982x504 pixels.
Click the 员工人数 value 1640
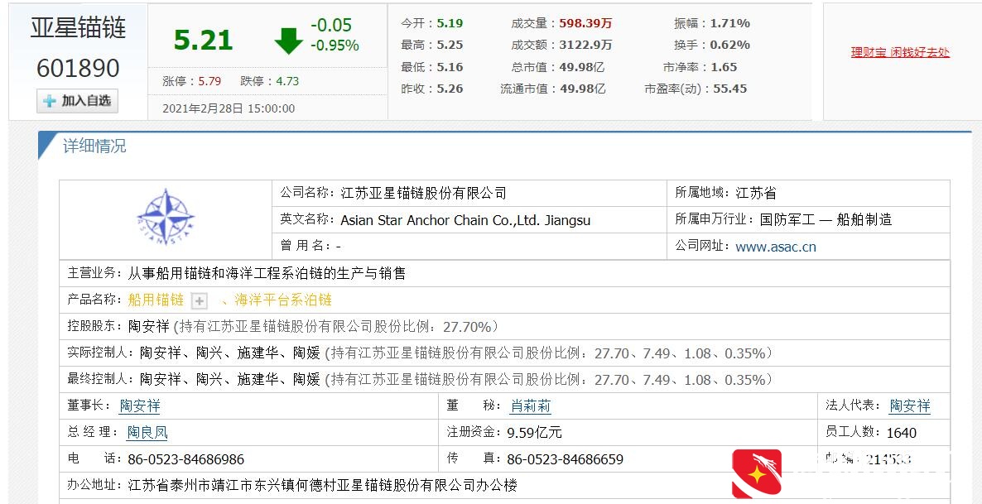point(901,433)
